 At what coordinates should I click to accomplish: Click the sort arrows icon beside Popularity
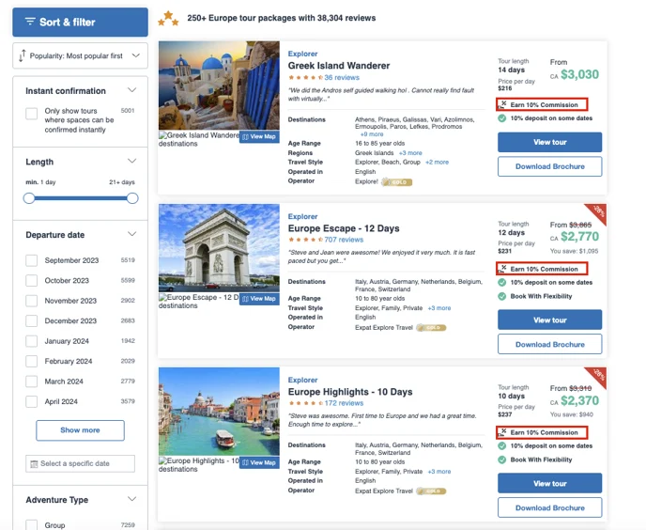point(23,55)
